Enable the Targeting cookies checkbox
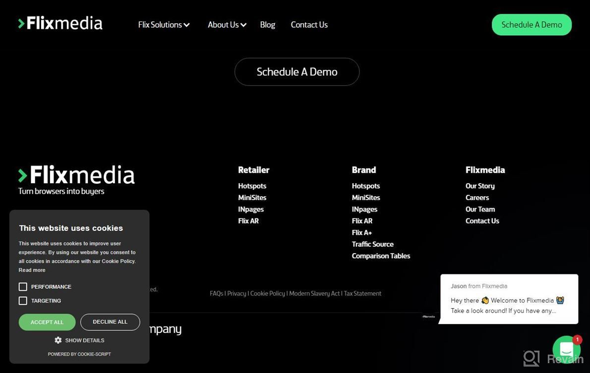This screenshot has height=373, width=590. point(23,301)
